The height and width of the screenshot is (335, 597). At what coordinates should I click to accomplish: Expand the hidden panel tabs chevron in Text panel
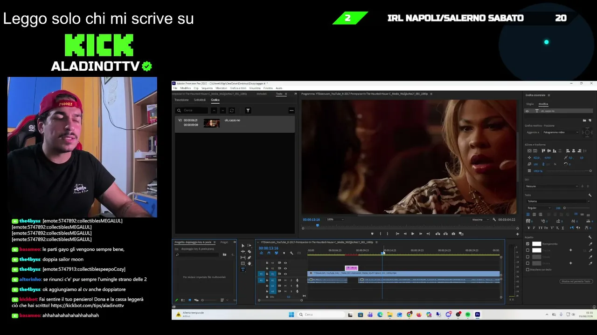coord(295,94)
